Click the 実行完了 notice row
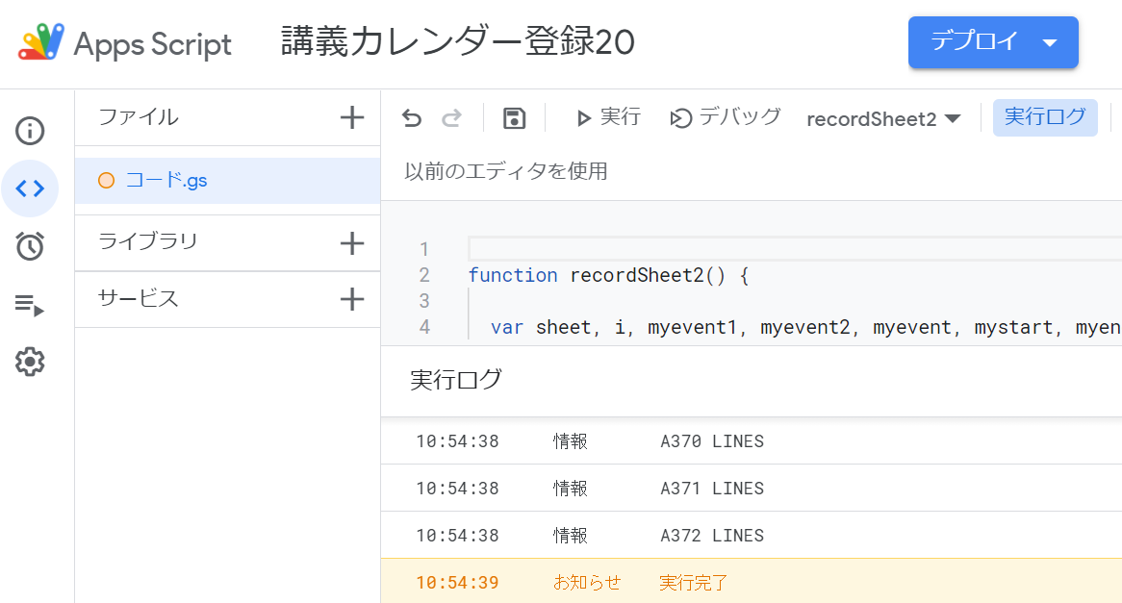1122x603 pixels. 752,582
